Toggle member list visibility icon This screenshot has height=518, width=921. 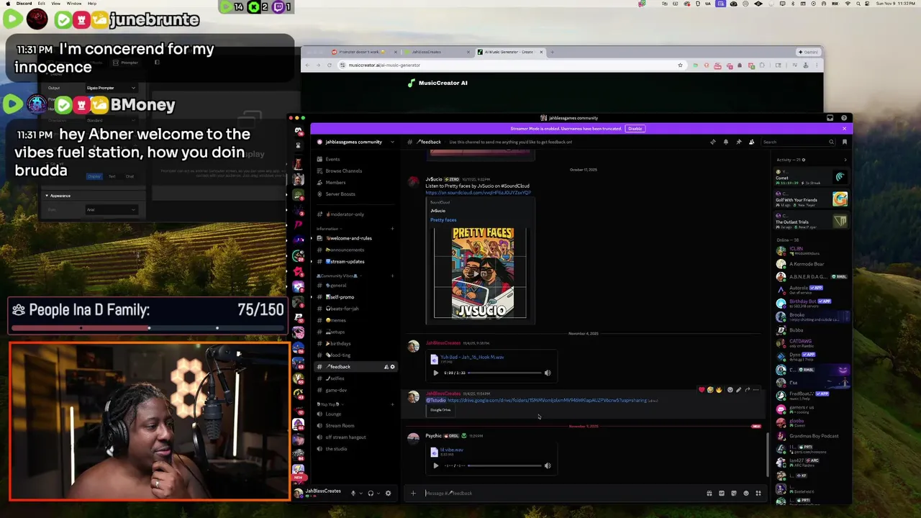(x=751, y=142)
